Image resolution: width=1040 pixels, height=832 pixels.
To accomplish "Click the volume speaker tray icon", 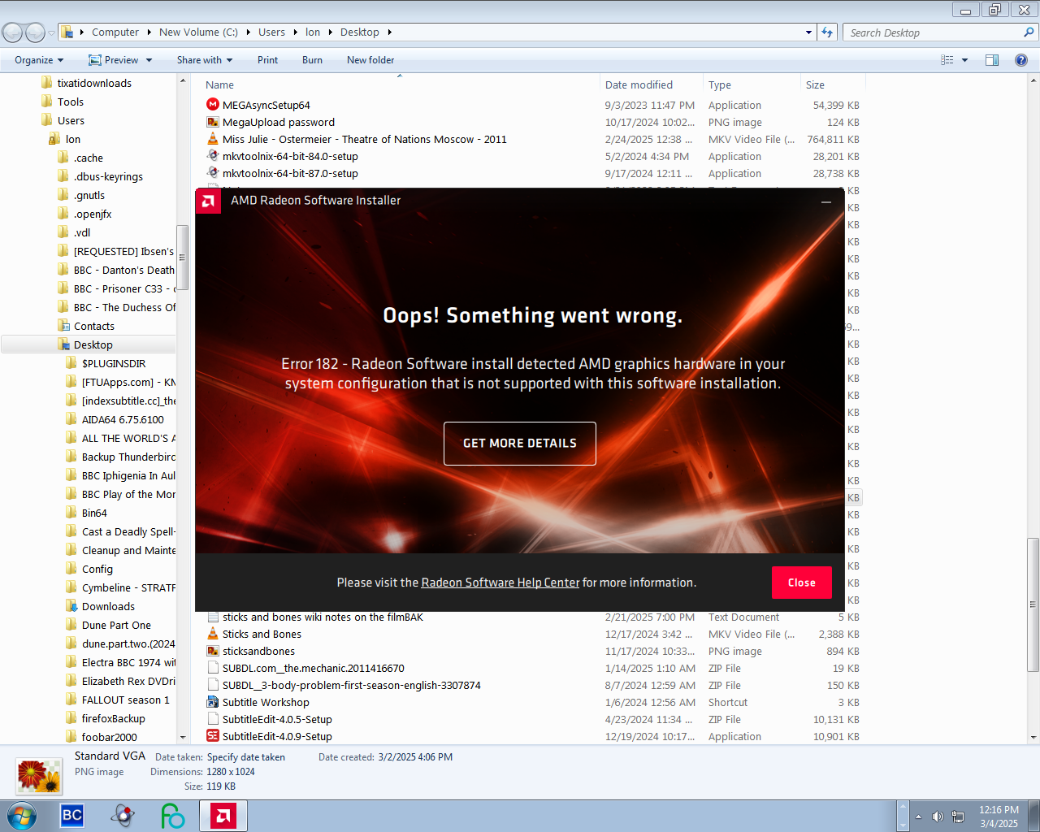I will point(938,817).
